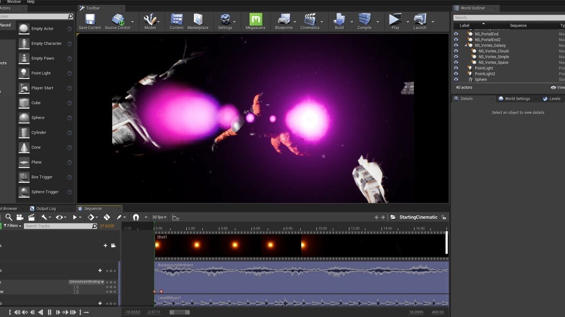Open Megascans from the toolbar
The image size is (565, 317).
coord(255,21)
